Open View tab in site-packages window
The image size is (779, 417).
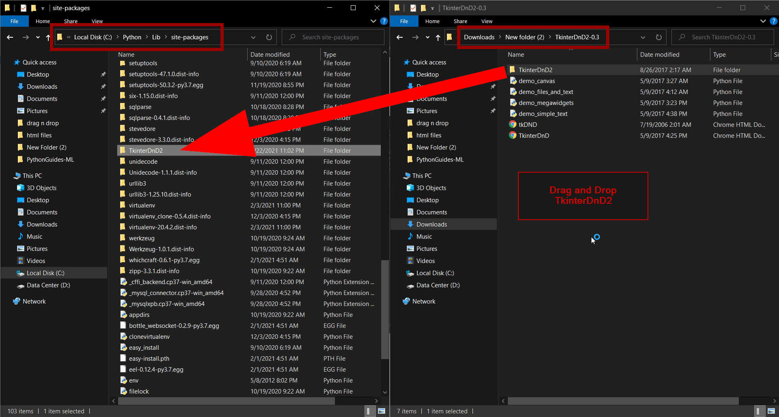(x=97, y=21)
